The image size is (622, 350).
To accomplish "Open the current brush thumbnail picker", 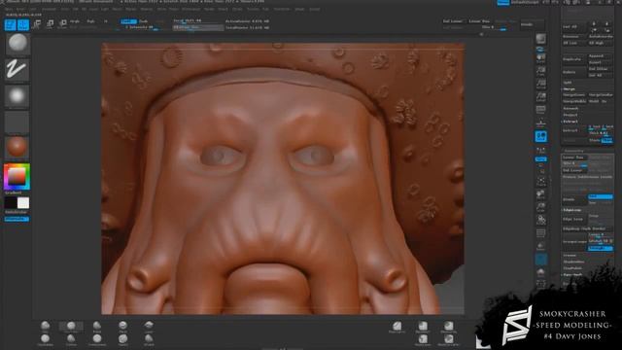I will [x=17, y=43].
